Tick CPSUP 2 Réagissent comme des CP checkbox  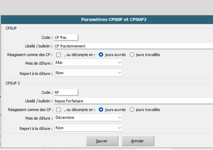[x=58, y=110]
